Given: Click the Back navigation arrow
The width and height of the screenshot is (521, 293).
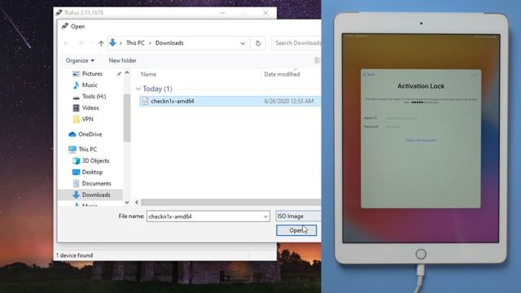Looking at the screenshot, I should coord(67,43).
